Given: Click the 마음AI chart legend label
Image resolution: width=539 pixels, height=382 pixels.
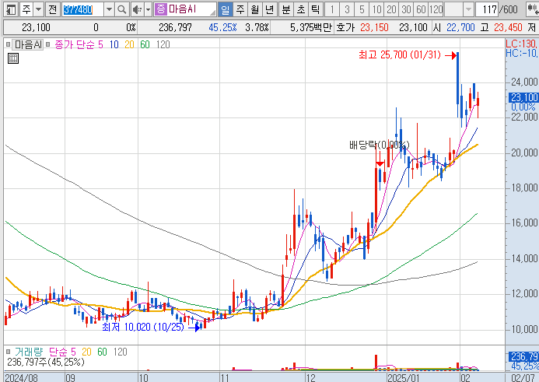Looking at the screenshot, I should tap(28, 44).
